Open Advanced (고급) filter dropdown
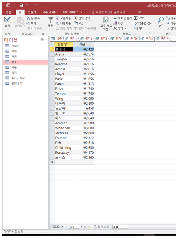The height and width of the screenshot is (236, 176). point(80,23)
